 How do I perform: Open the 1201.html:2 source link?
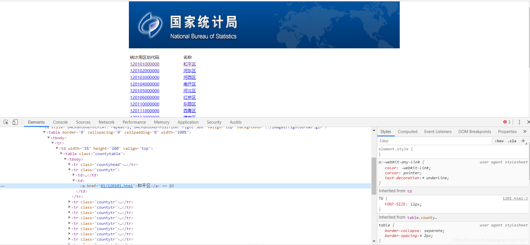click(515, 198)
